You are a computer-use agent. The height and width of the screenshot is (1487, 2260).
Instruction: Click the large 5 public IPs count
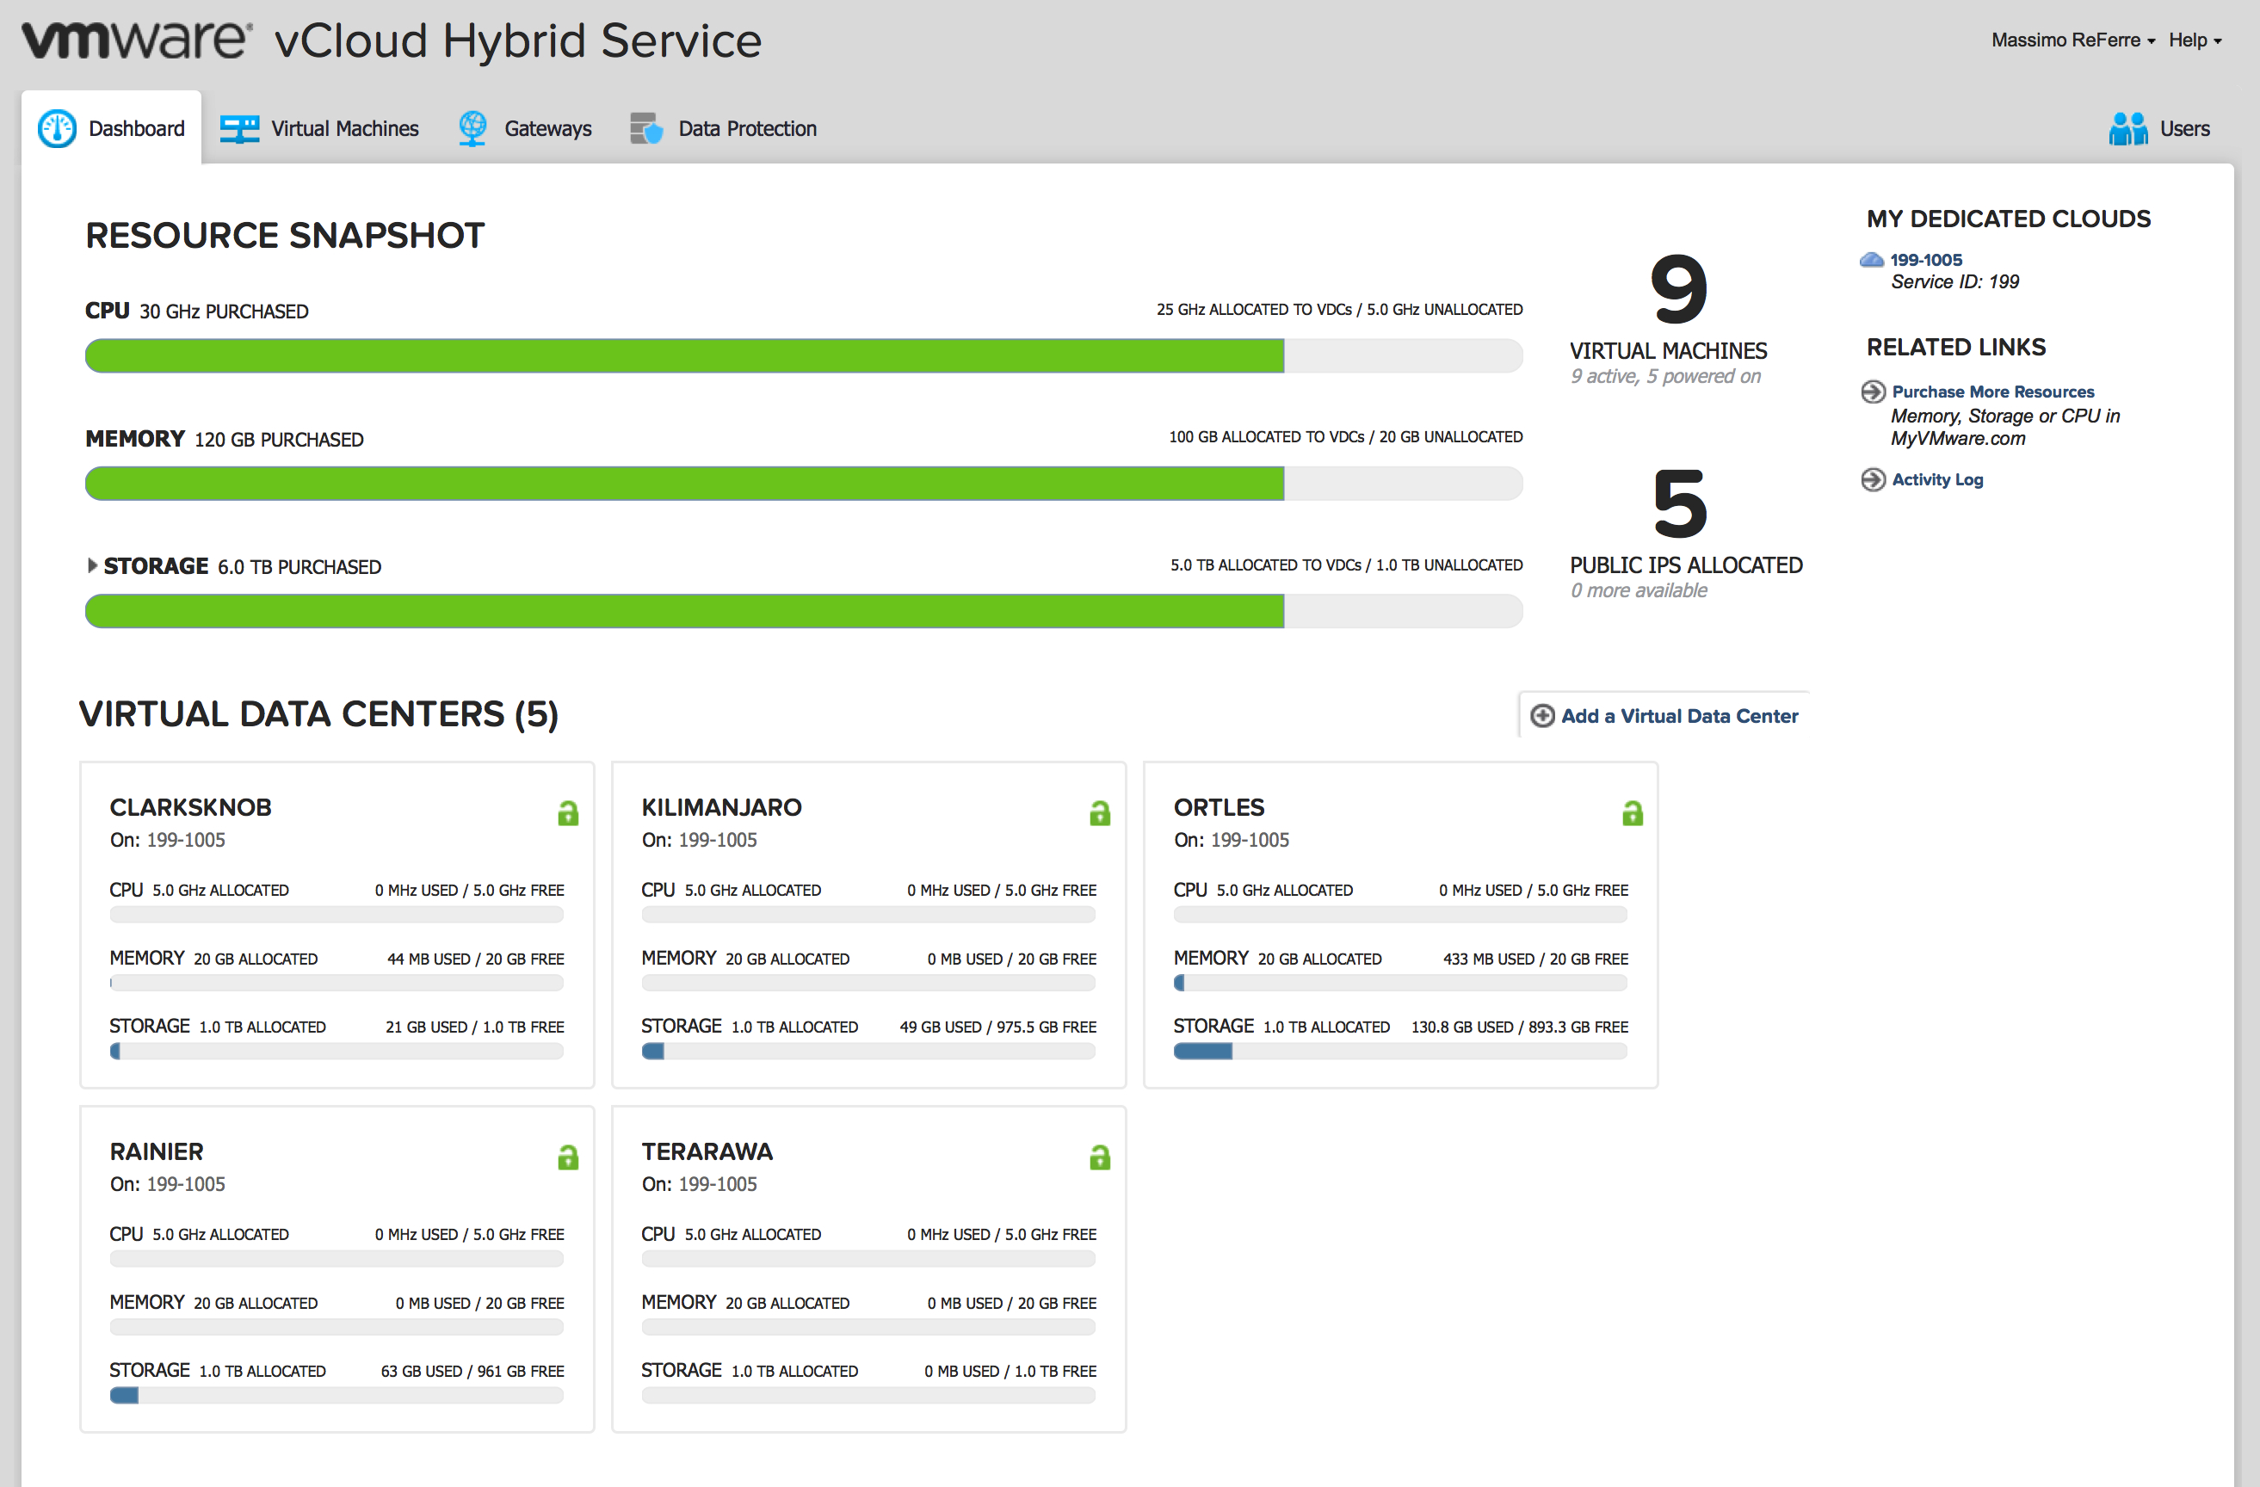click(x=1679, y=503)
